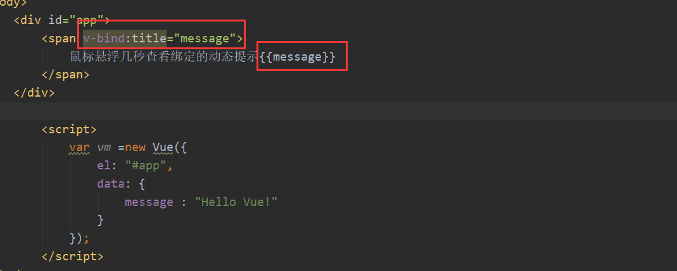The height and width of the screenshot is (271, 677).
Task: Click the el property key
Action: 104,166
